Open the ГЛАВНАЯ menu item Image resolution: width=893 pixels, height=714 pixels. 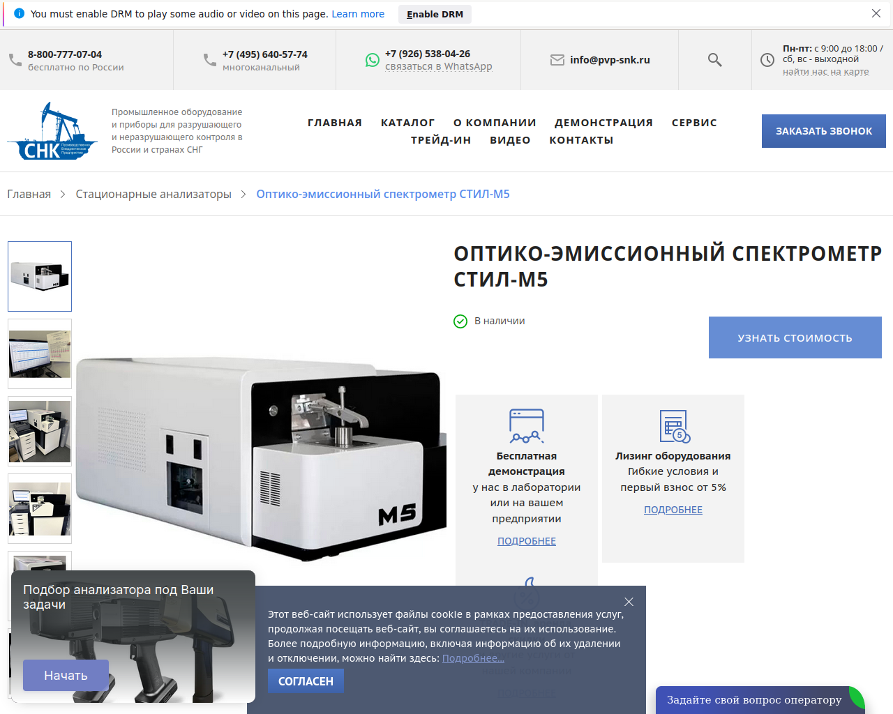tap(335, 123)
